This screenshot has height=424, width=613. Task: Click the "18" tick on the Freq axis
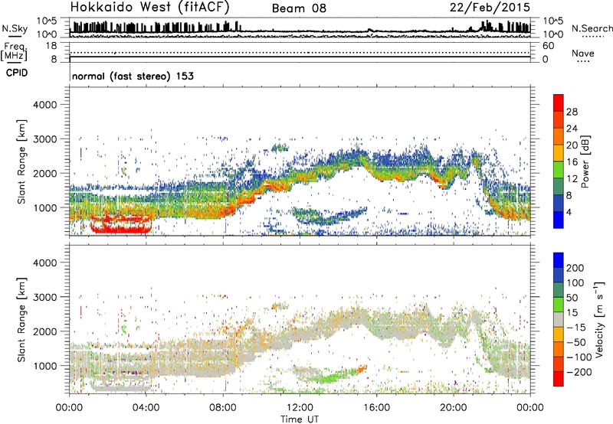[51, 45]
